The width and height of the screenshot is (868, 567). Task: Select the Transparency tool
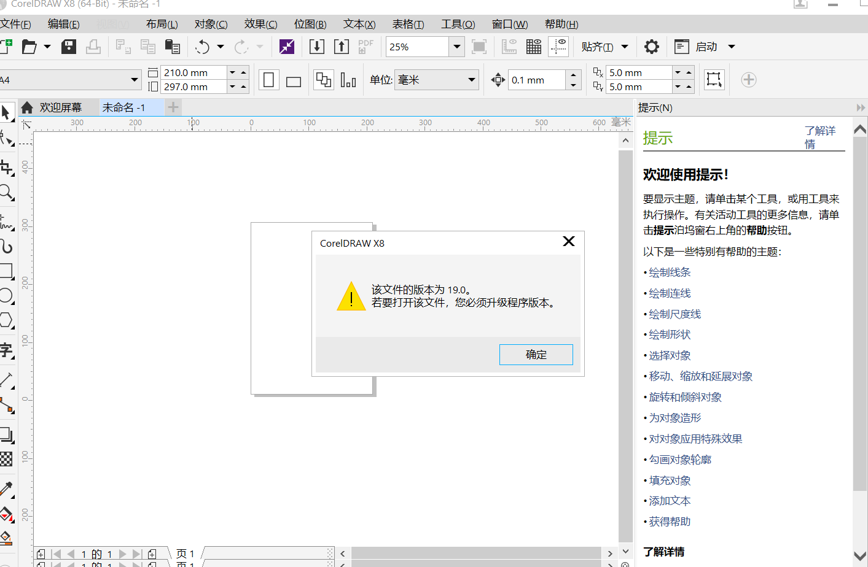click(8, 458)
